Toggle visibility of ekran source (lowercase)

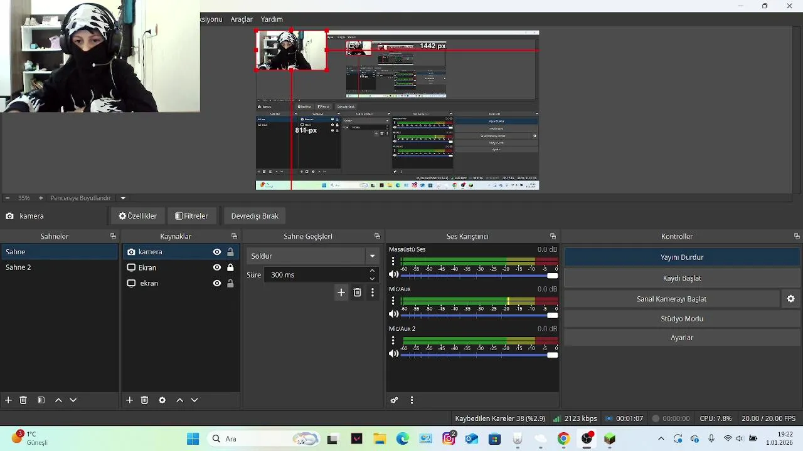tap(217, 283)
